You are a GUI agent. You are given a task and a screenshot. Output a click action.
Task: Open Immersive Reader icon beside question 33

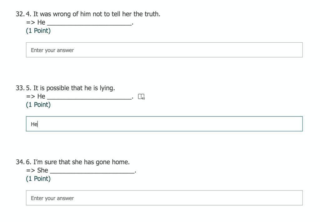click(x=141, y=97)
